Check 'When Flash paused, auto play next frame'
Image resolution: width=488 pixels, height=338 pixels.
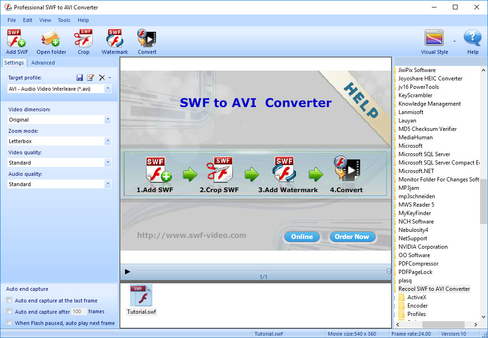[x=9, y=323]
